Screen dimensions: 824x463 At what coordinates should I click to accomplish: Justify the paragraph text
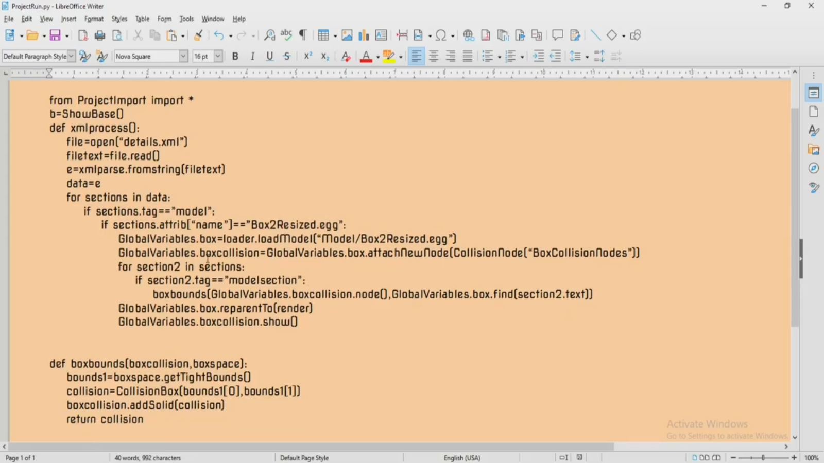click(x=468, y=56)
